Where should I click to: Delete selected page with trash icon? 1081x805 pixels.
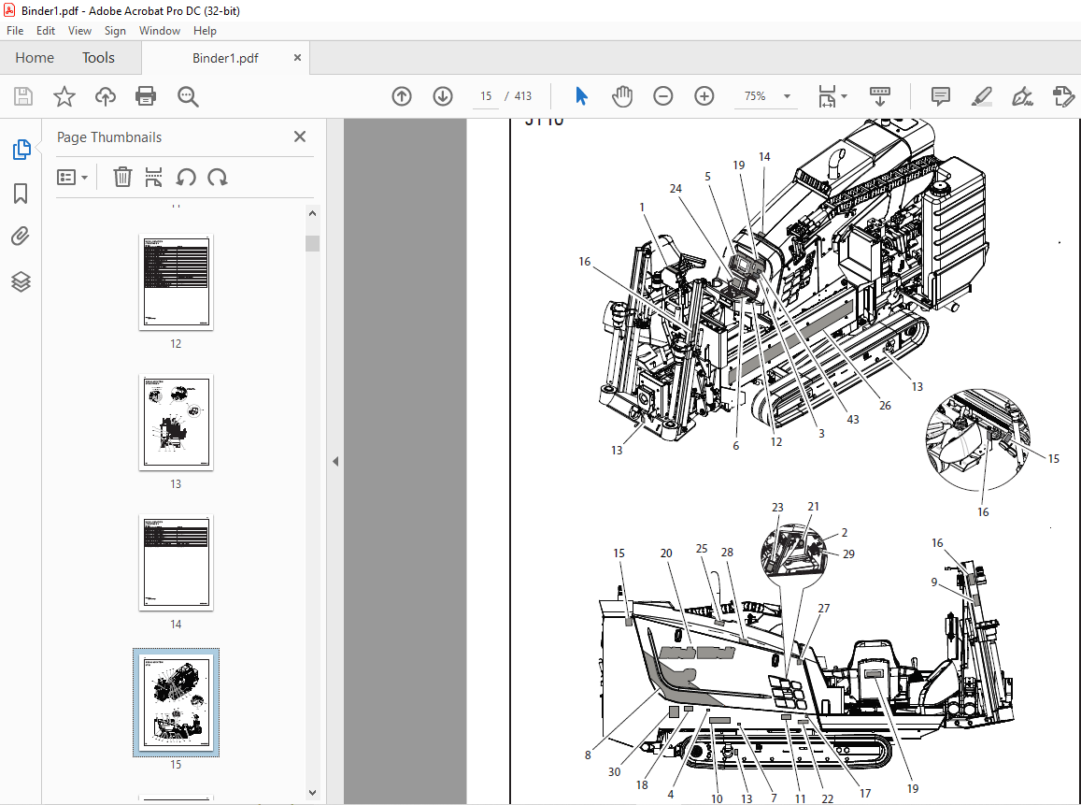tap(122, 178)
